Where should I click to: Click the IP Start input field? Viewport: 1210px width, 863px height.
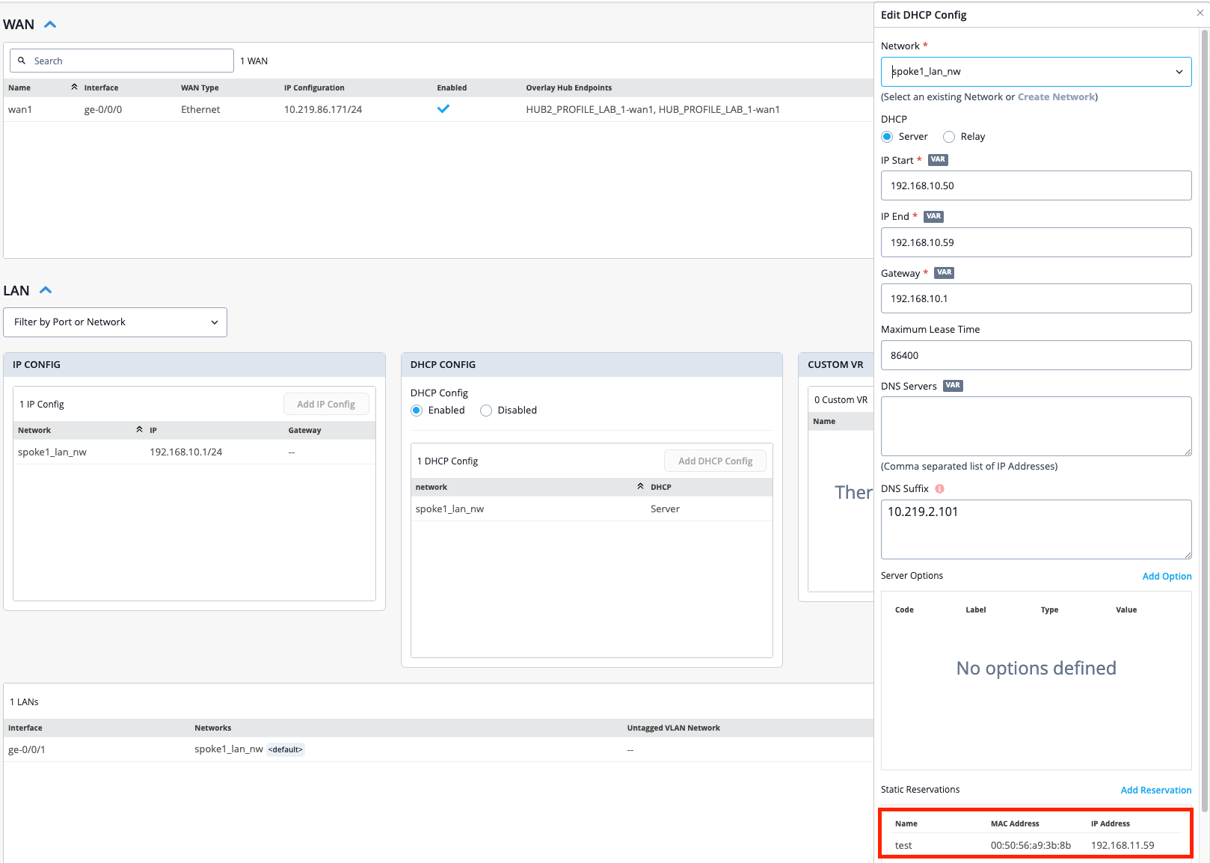pyautogui.click(x=1036, y=185)
